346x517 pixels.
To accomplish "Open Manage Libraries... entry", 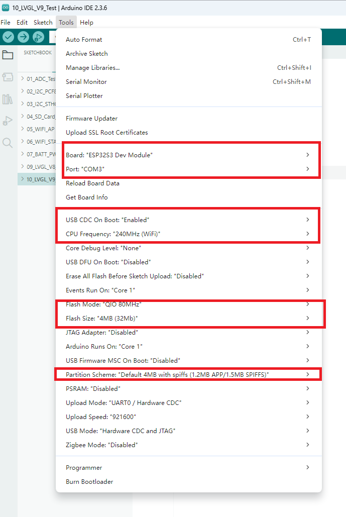I will (188, 68).
